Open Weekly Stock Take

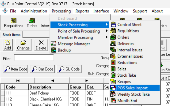(x=135, y=94)
